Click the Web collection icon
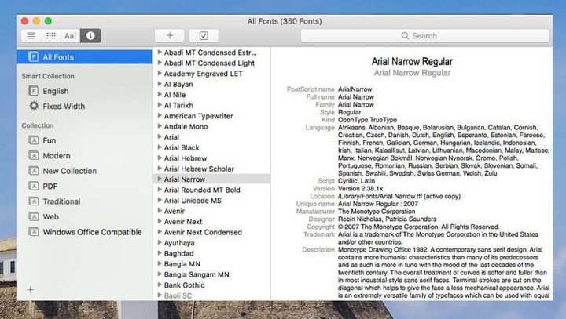 pos(34,216)
